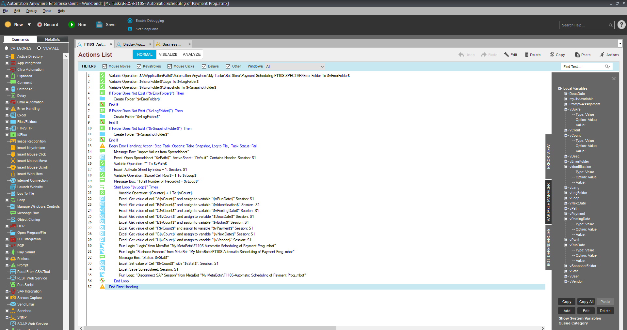Expand the Active Directory category
The image size is (627, 330).
pos(7,56)
